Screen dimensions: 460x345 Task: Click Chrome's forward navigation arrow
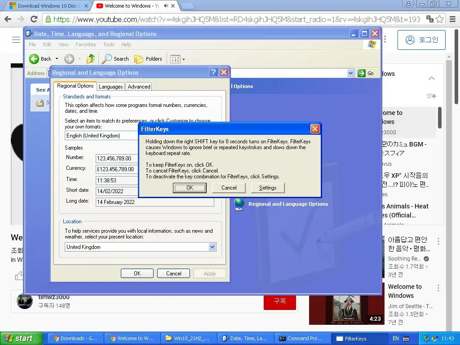(21, 19)
